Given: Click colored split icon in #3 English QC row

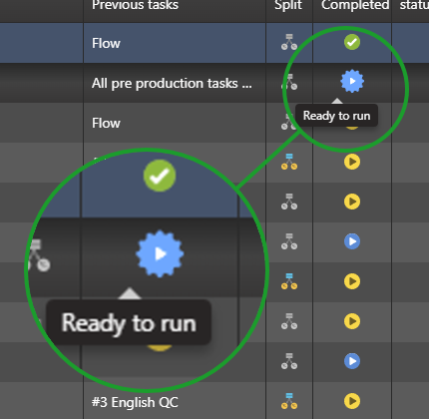Looking at the screenshot, I should point(289,401).
